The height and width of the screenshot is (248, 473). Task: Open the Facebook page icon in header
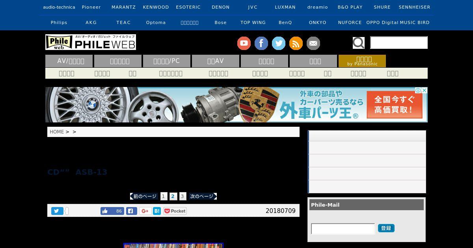261,43
